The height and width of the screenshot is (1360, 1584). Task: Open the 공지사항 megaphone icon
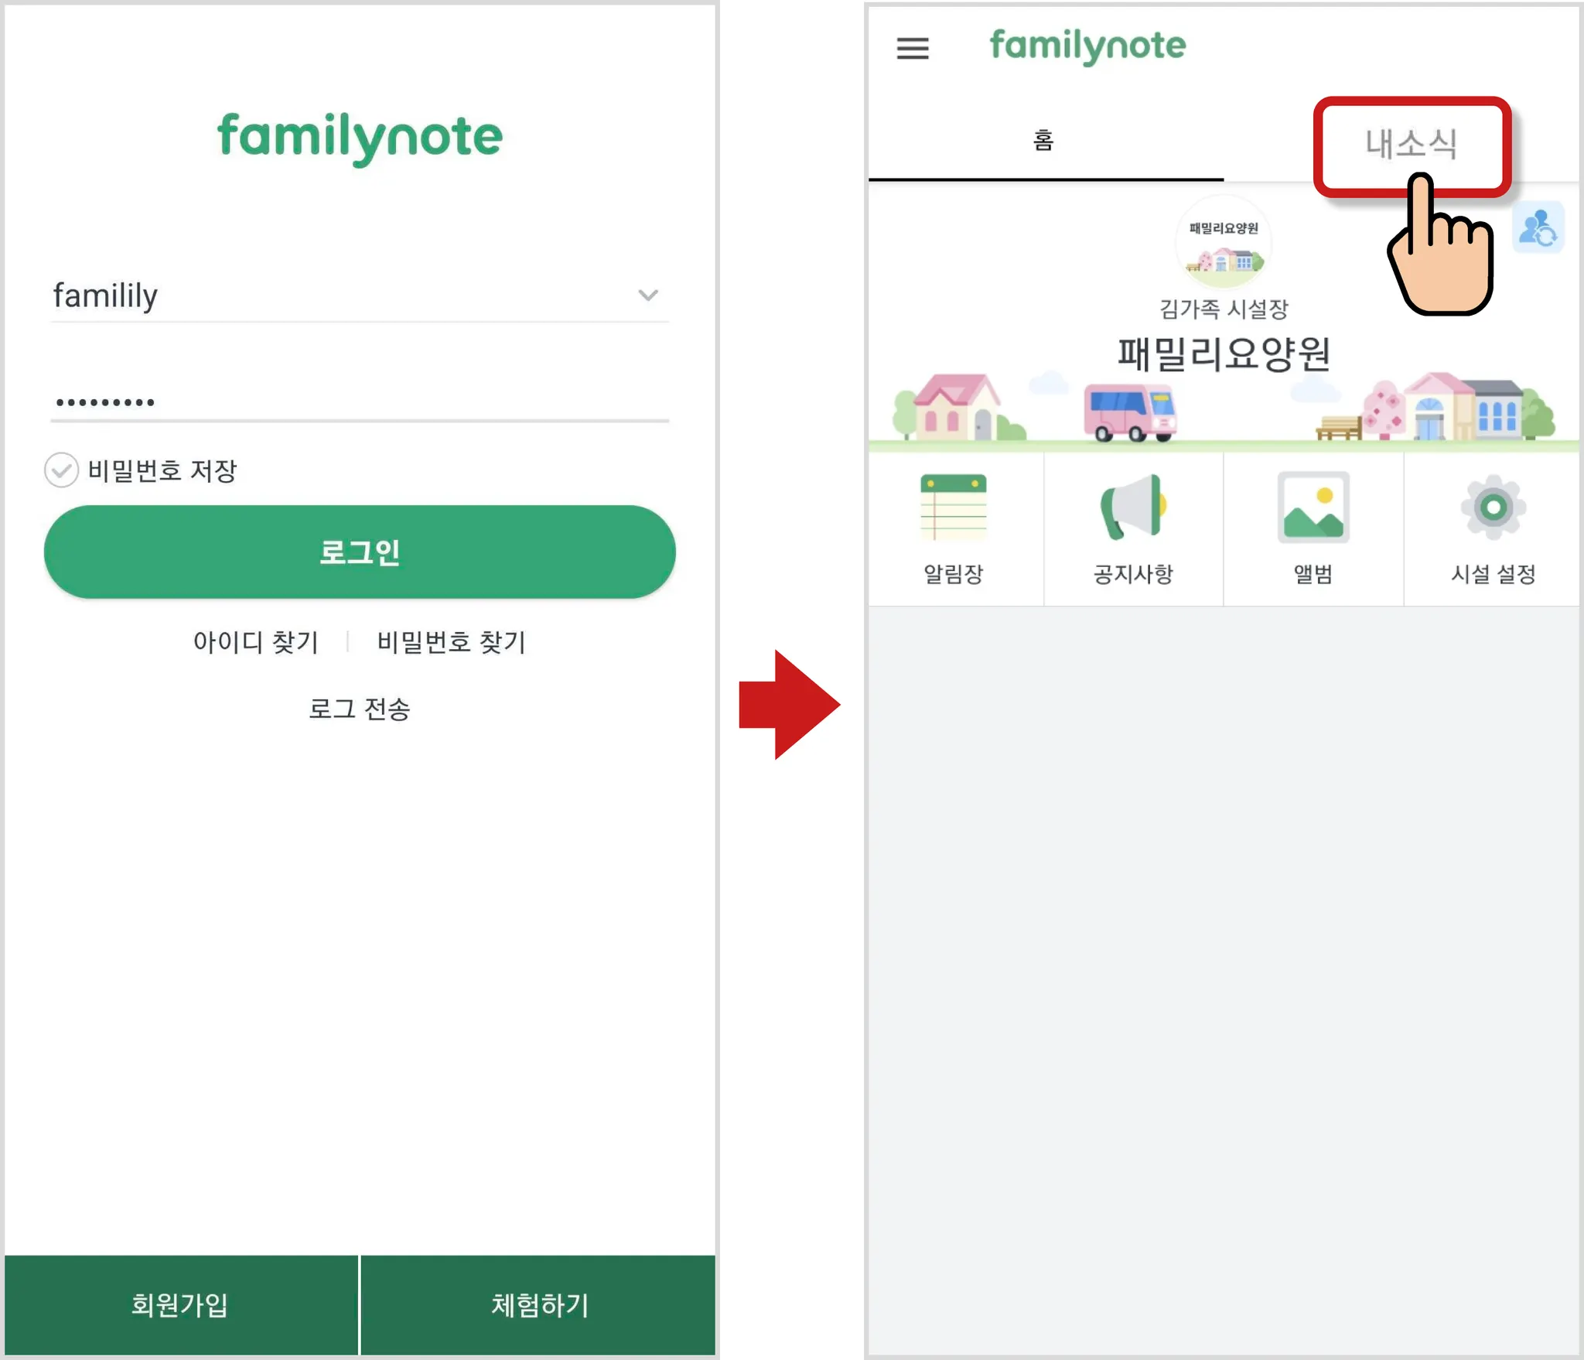[1133, 507]
